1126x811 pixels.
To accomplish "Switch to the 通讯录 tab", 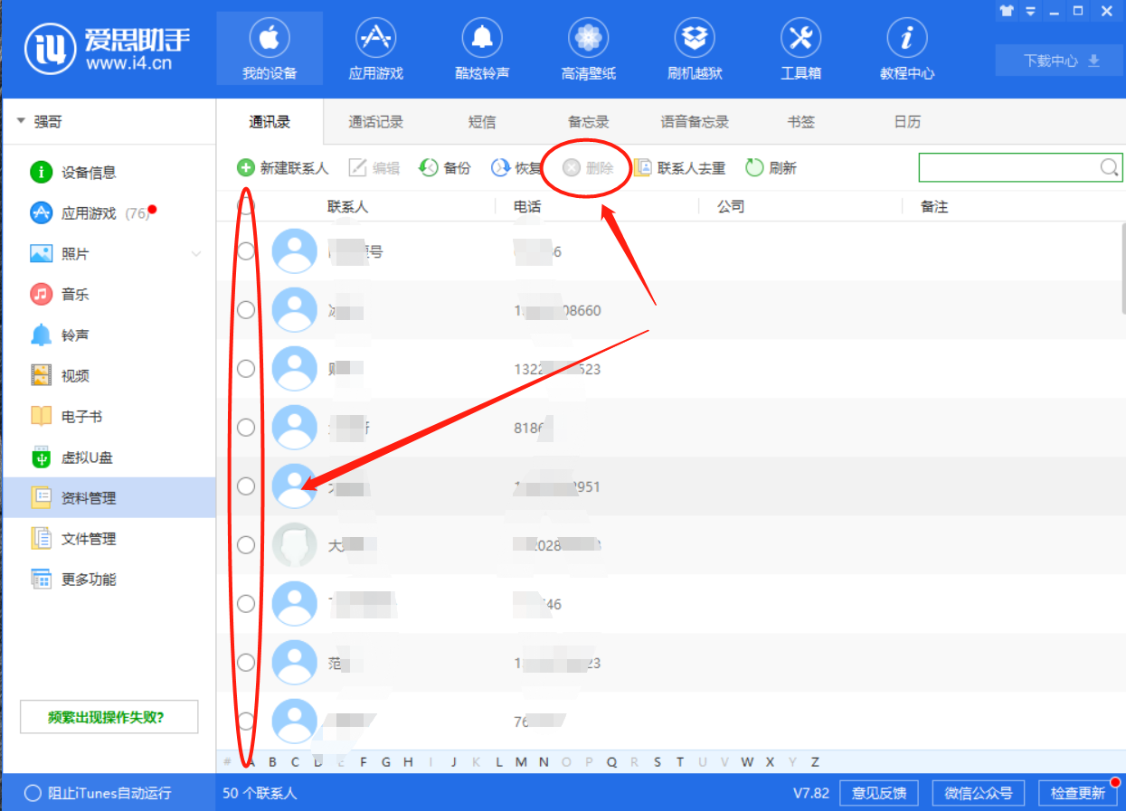I will (270, 122).
